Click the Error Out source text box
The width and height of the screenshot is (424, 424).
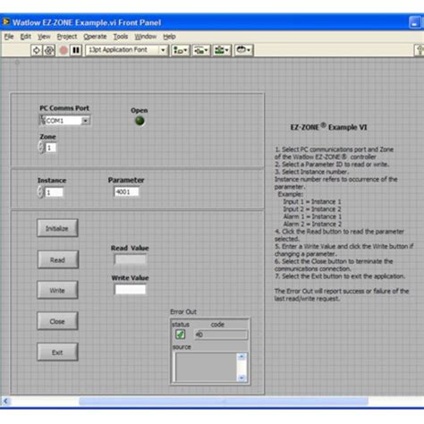(x=206, y=368)
